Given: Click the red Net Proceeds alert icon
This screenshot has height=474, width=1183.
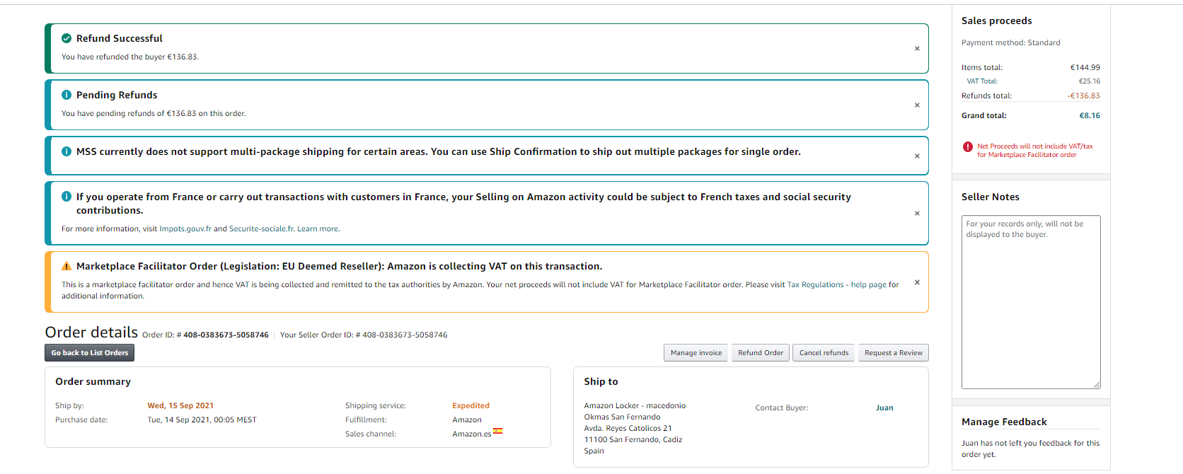Looking at the screenshot, I should pos(967,147).
